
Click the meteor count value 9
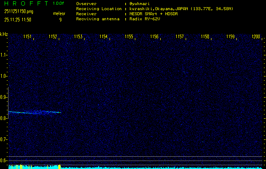click(60, 19)
